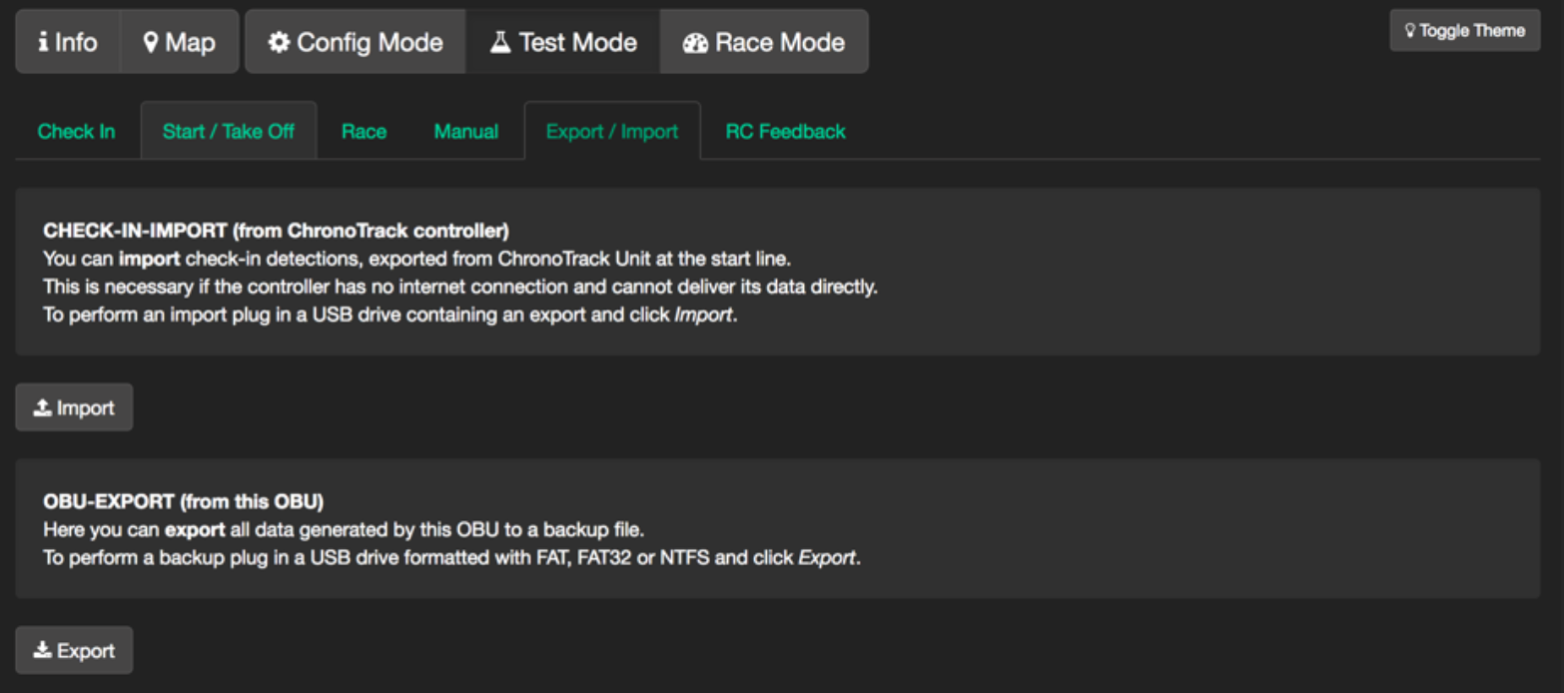Image resolution: width=1564 pixels, height=693 pixels.
Task: Select the flask icon for Test Mode
Action: tap(500, 42)
